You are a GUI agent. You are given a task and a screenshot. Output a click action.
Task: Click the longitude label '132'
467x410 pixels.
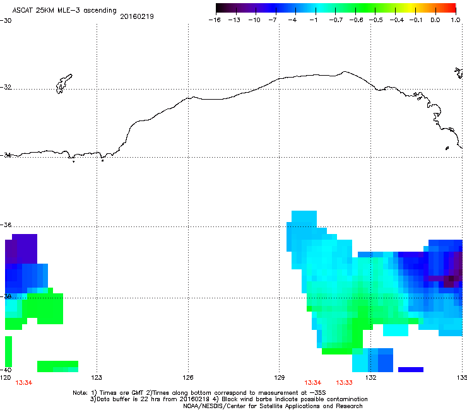pos(370,378)
